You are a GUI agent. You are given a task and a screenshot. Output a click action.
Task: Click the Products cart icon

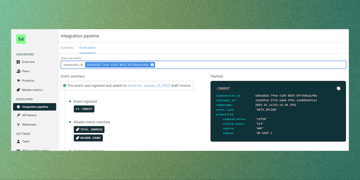click(19, 80)
